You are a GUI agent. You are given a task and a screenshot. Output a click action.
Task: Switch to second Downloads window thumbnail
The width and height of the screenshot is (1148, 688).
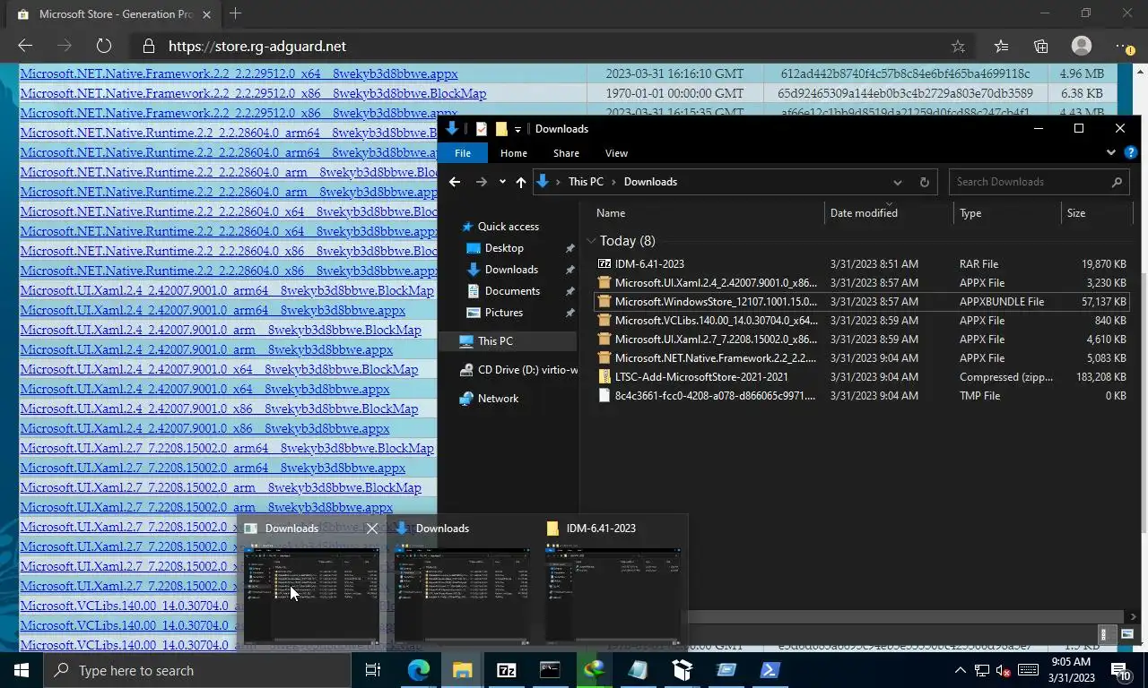[462, 594]
